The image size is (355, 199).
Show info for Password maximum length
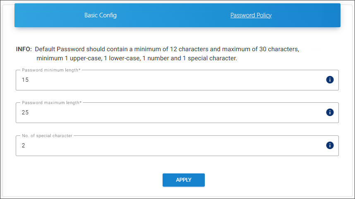pyautogui.click(x=330, y=112)
